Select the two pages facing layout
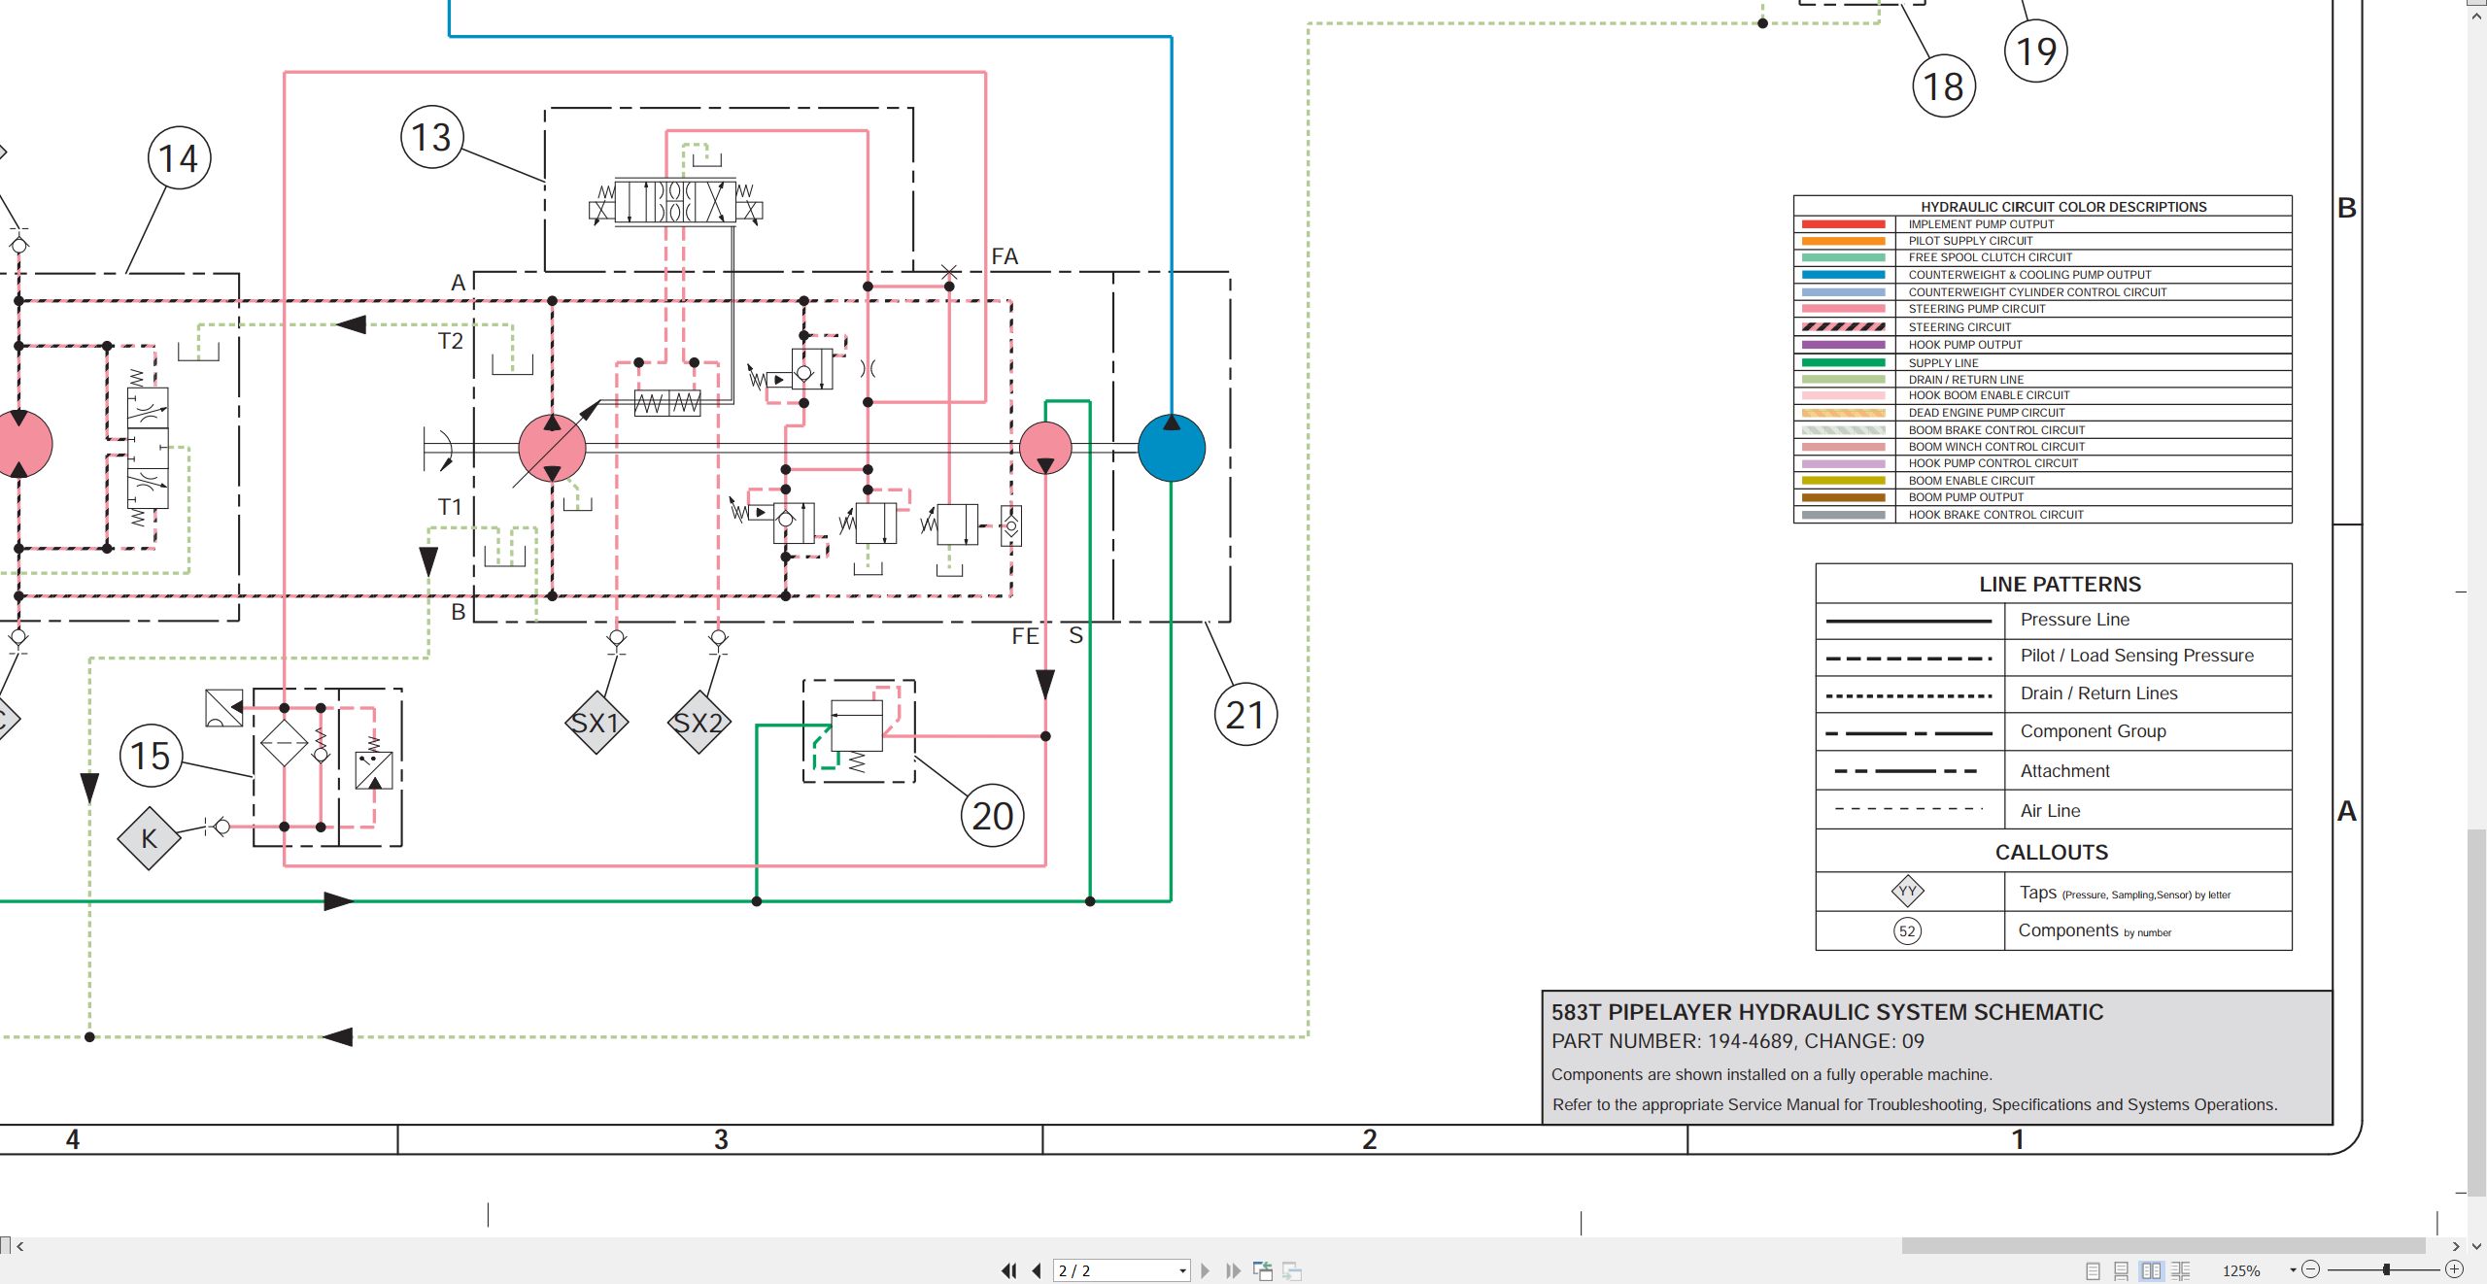 click(2152, 1270)
